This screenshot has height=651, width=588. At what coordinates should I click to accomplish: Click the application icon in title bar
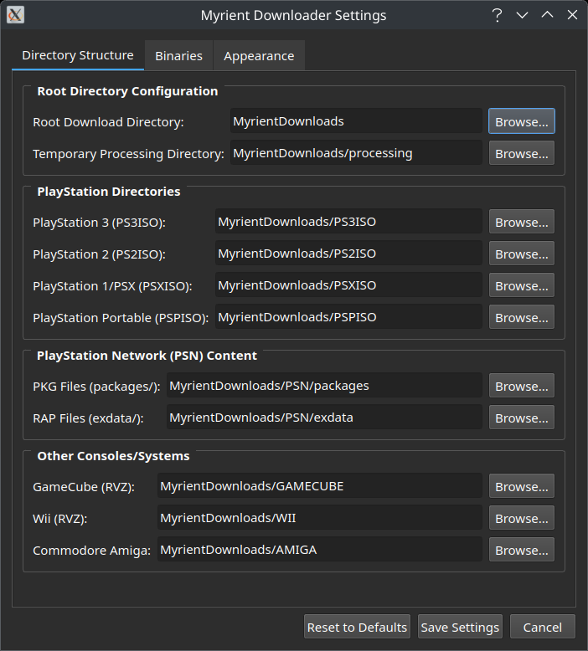click(15, 15)
